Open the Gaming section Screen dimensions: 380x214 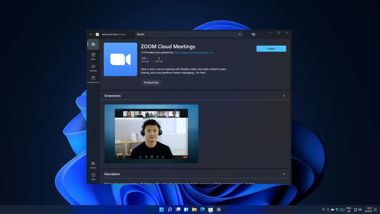point(93,68)
